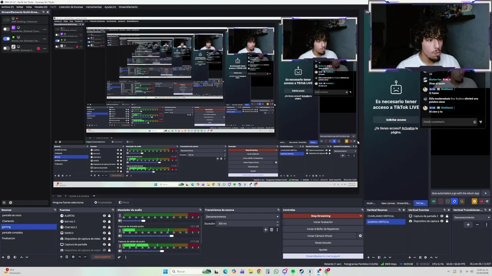The width and height of the screenshot is (492, 276).
Task: Open the Vertical Transiciones Desvanecimiento dropdown
Action: (472, 217)
